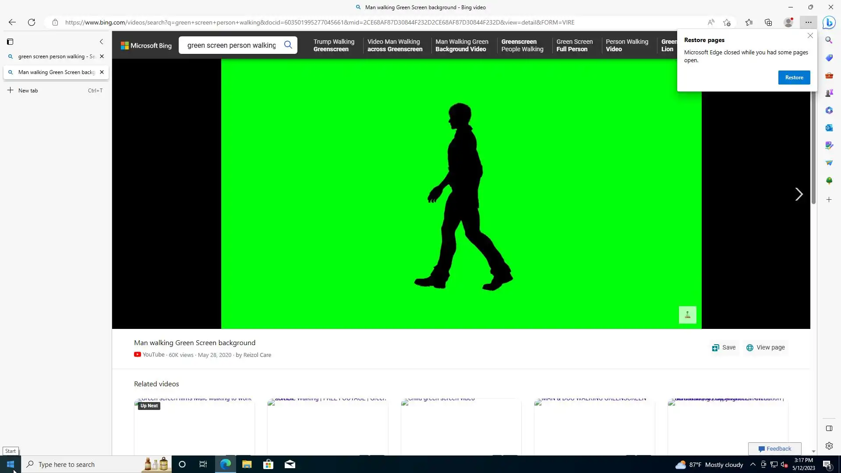
Task: Show hidden system tray icons
Action: pos(753,464)
